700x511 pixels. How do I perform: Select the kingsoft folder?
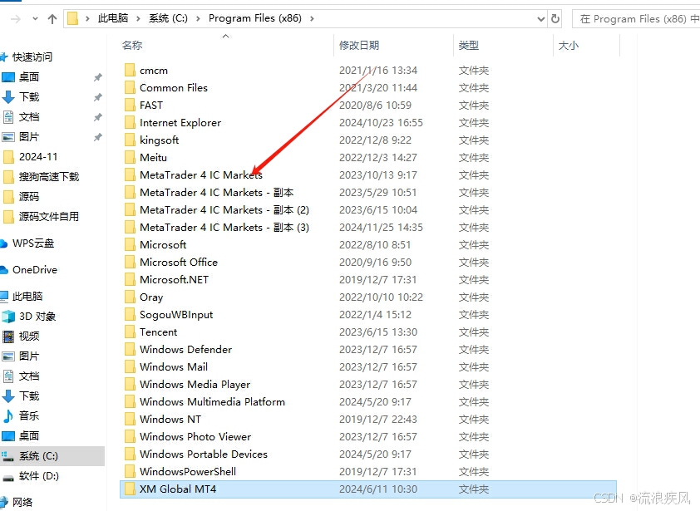click(x=159, y=140)
